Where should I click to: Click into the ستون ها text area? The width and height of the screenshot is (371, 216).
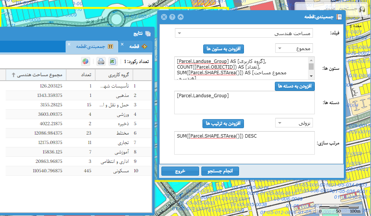tap(241, 68)
